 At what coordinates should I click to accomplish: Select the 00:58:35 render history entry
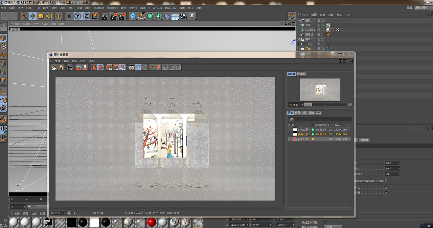click(319, 134)
